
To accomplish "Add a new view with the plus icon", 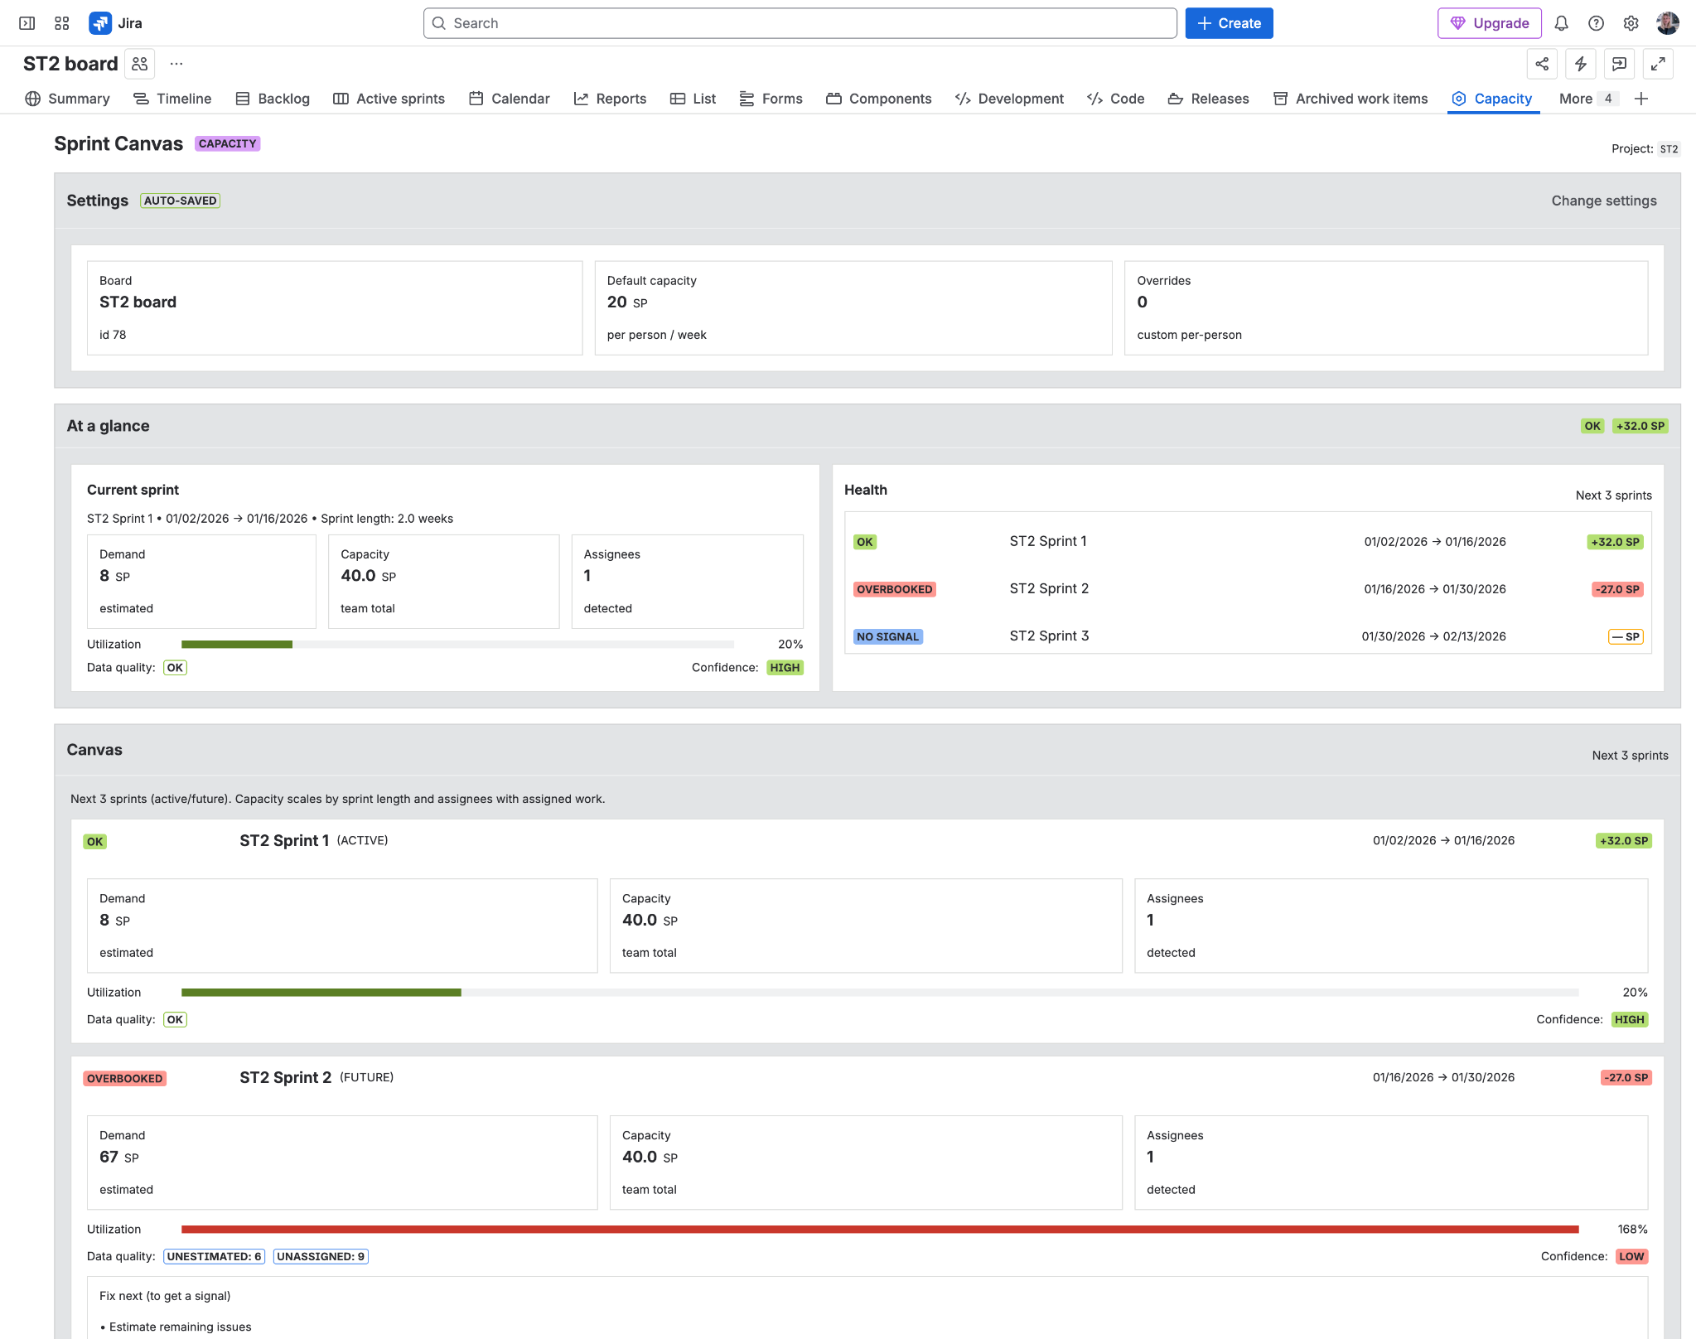I will [1641, 99].
